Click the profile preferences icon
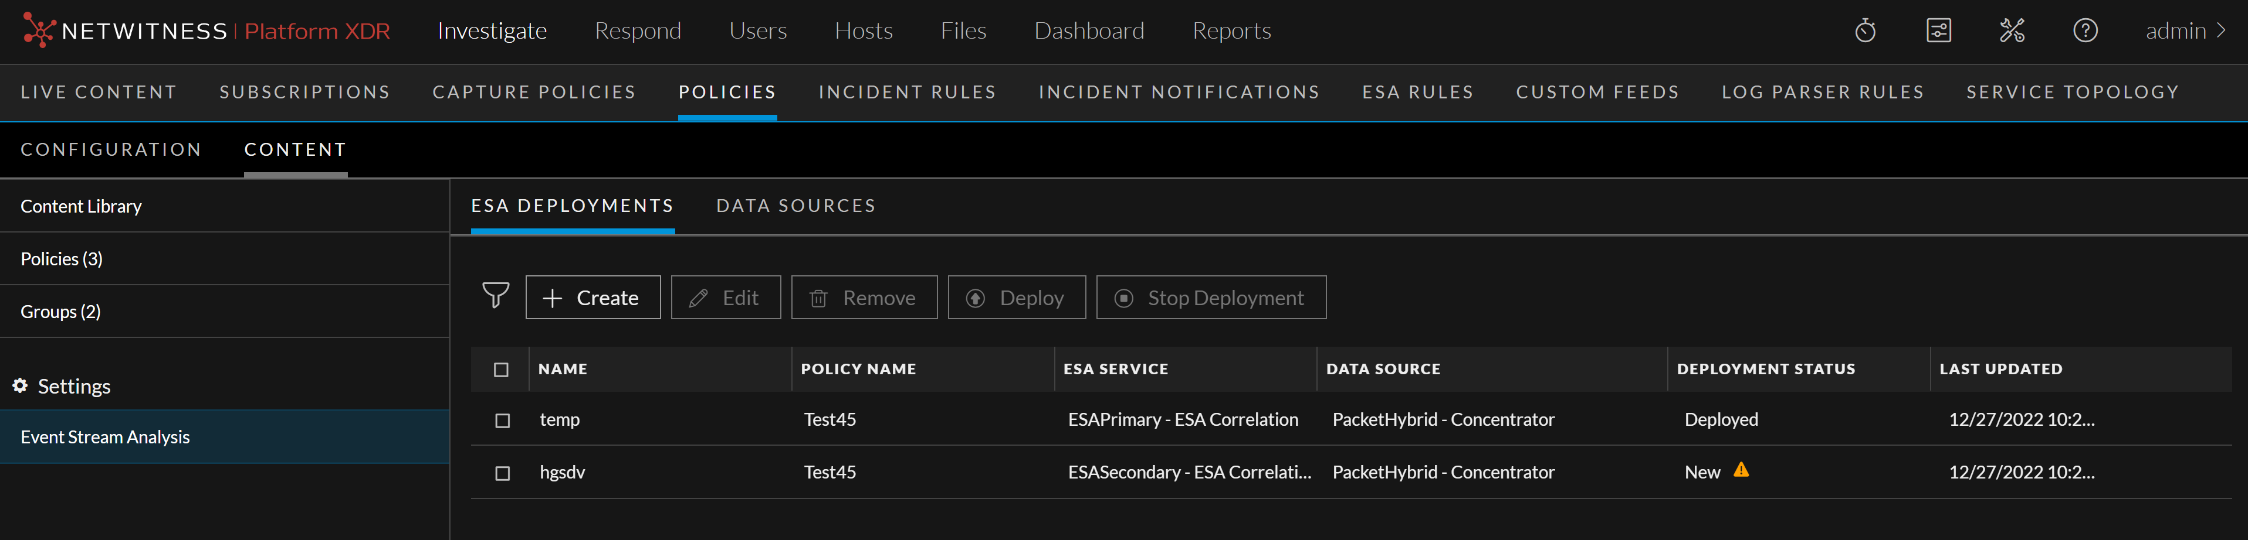 1938,30
